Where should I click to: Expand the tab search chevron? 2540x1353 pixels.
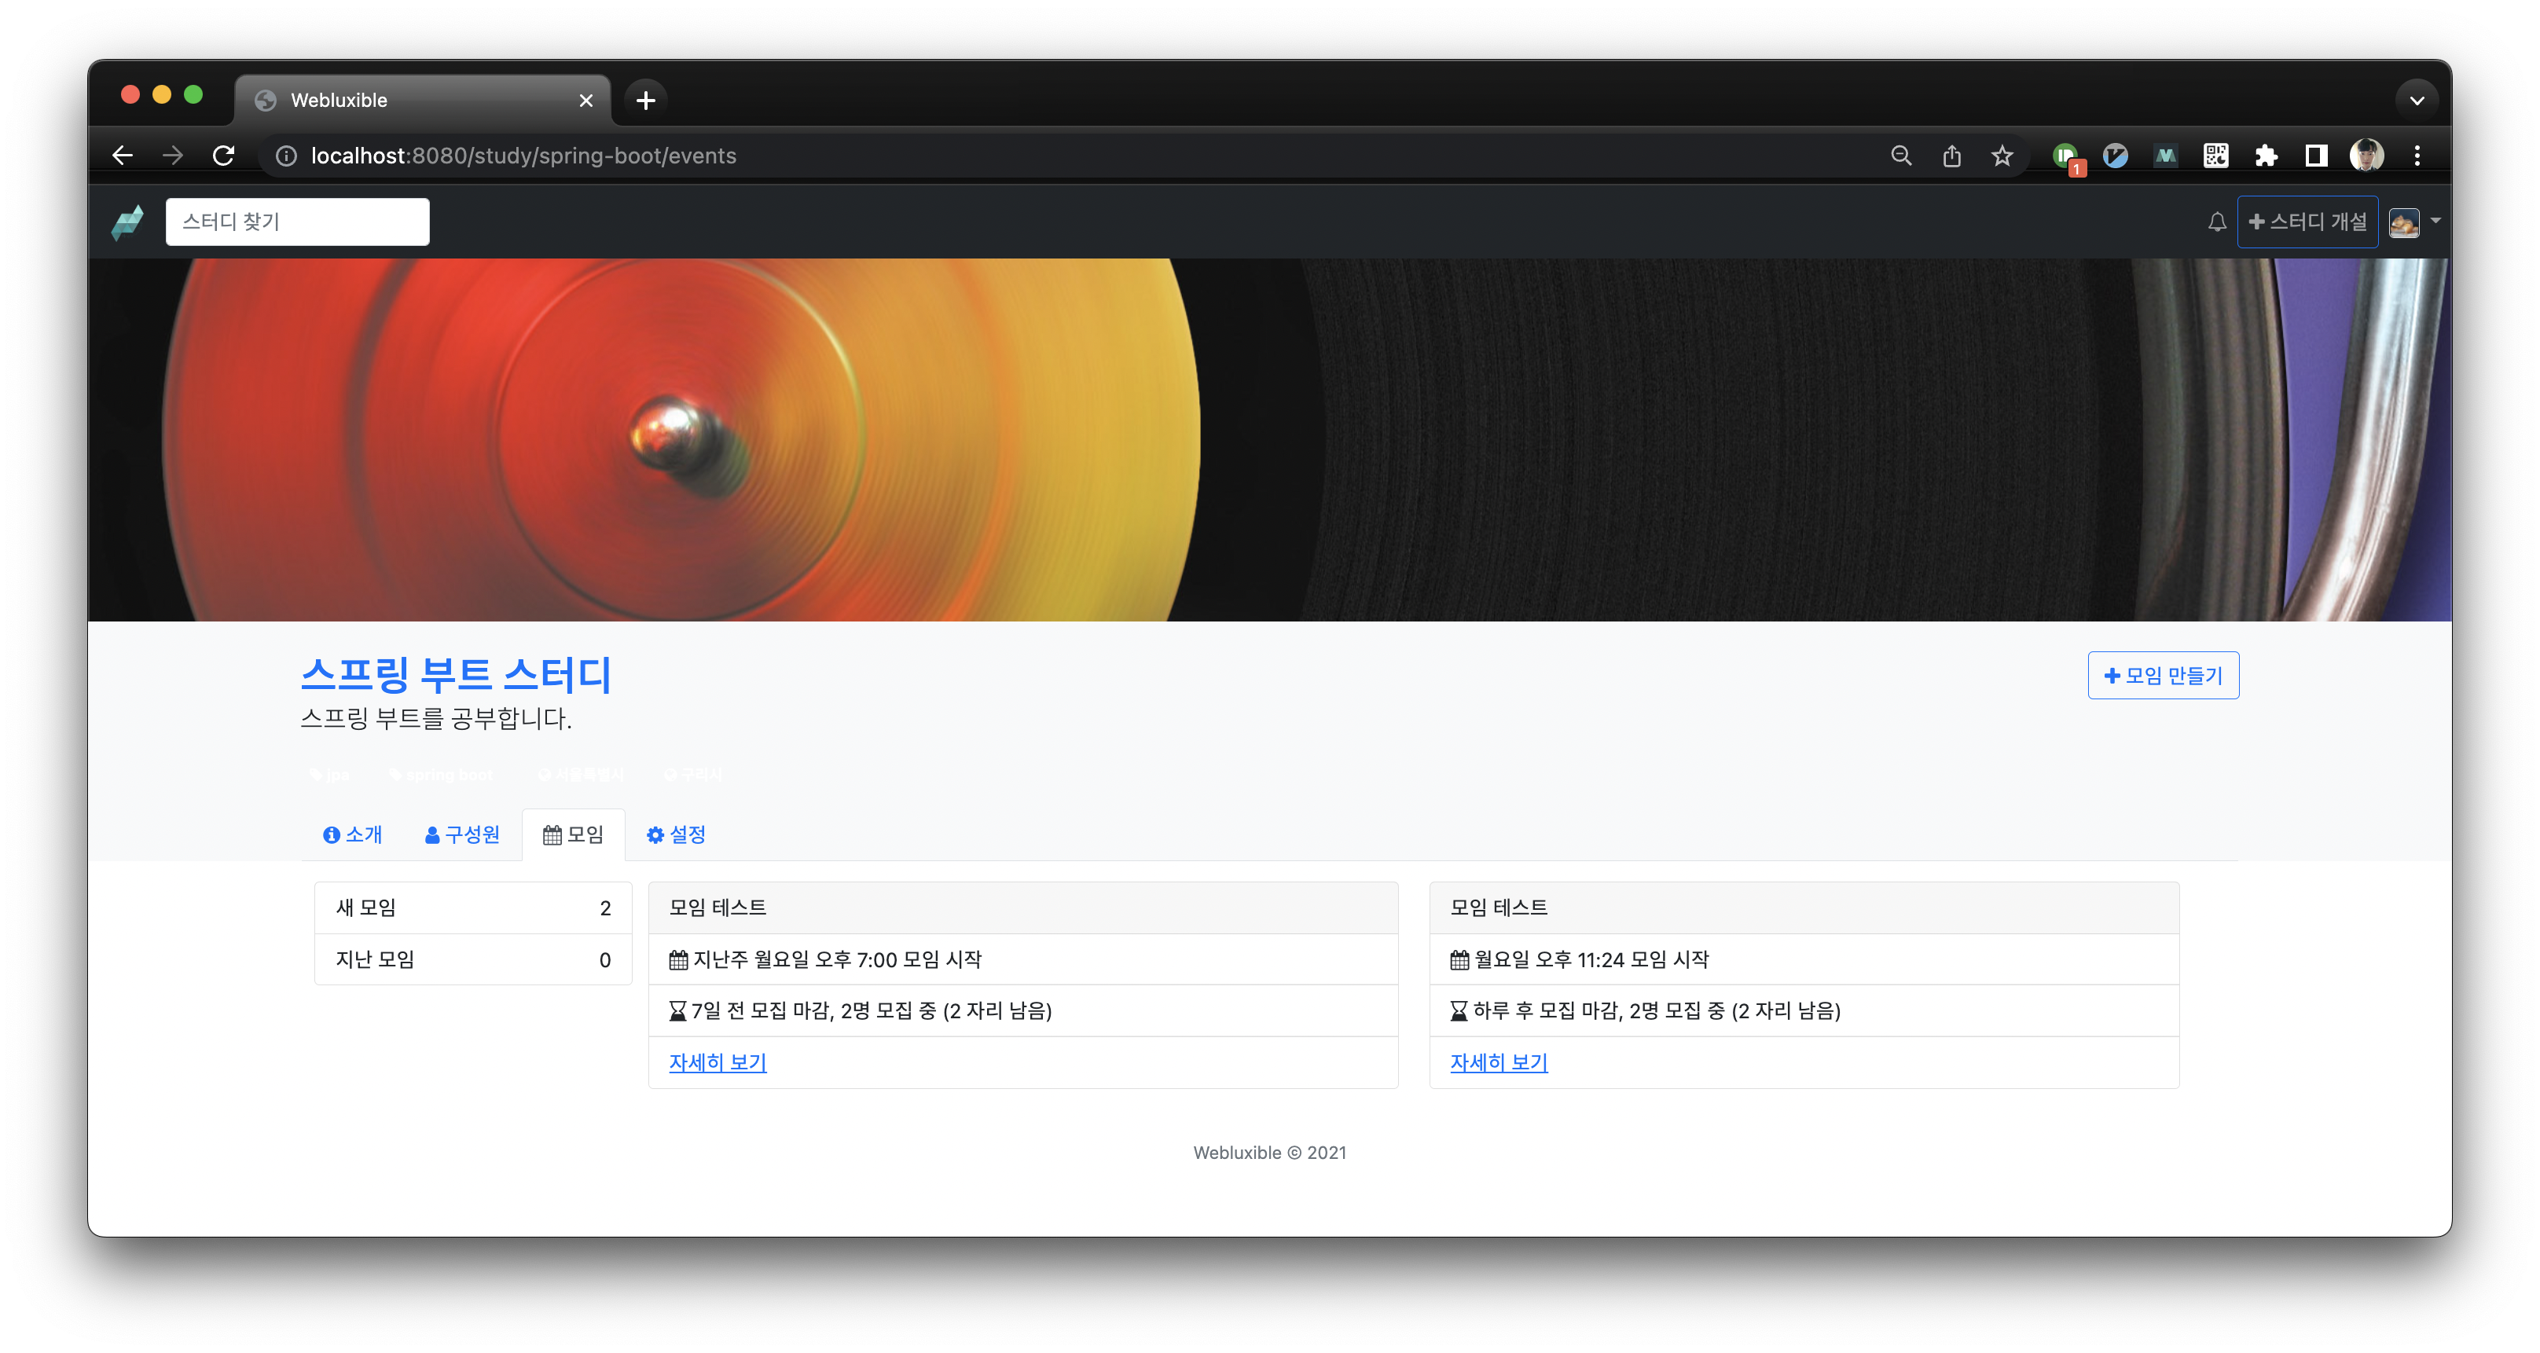2417,100
